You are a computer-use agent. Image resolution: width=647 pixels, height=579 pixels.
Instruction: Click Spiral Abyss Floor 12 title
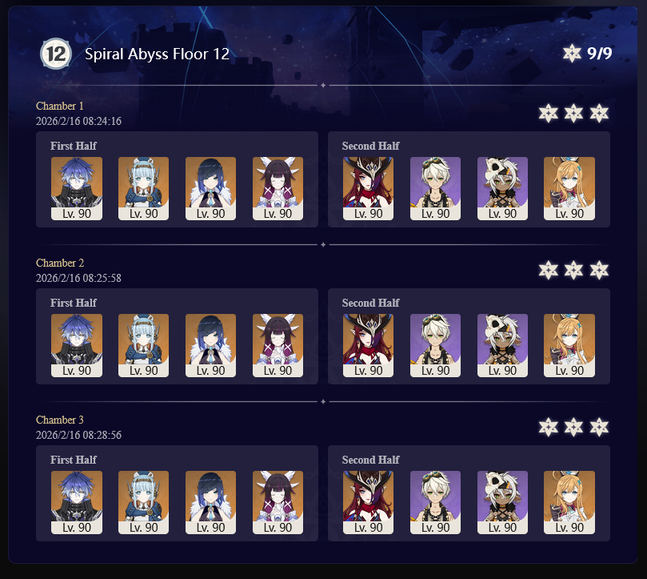point(157,54)
